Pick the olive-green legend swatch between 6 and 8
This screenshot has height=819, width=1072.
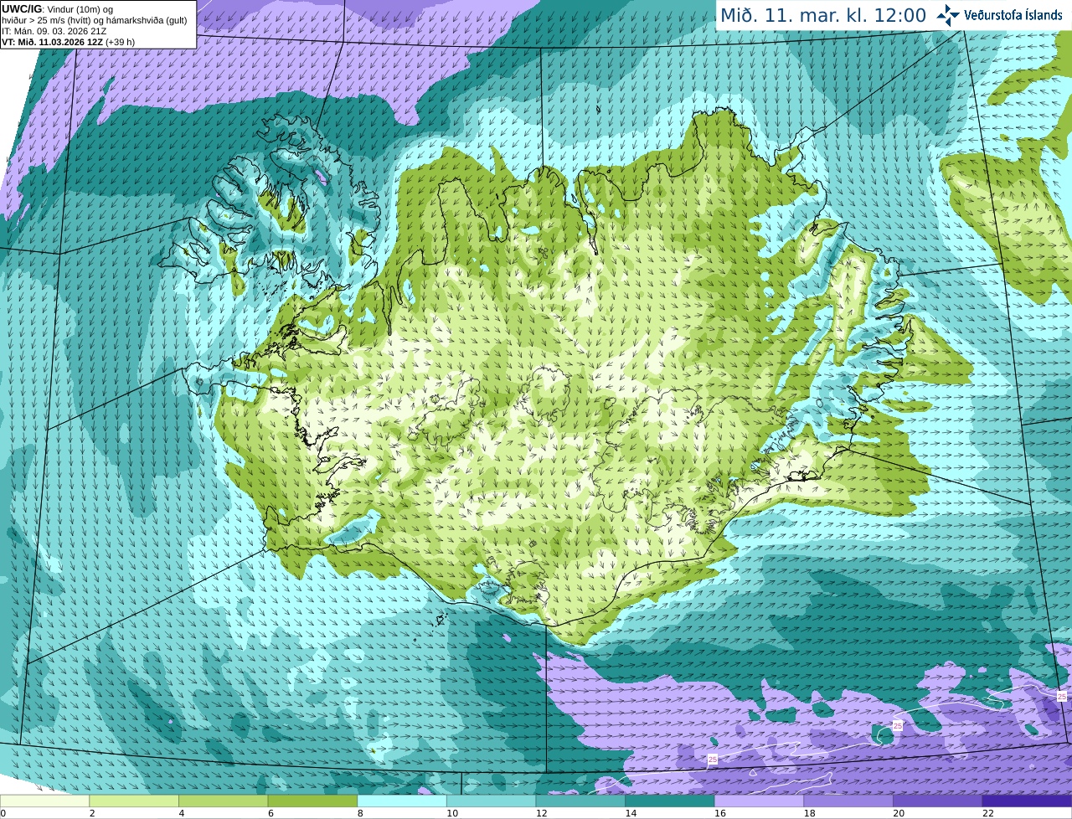[x=313, y=801]
